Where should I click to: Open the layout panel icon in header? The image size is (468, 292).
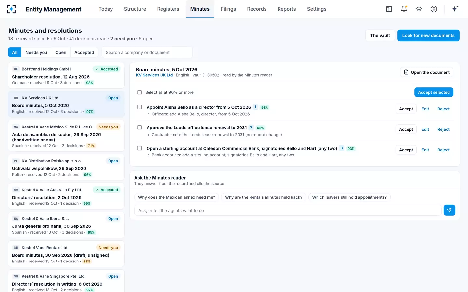pos(389,9)
